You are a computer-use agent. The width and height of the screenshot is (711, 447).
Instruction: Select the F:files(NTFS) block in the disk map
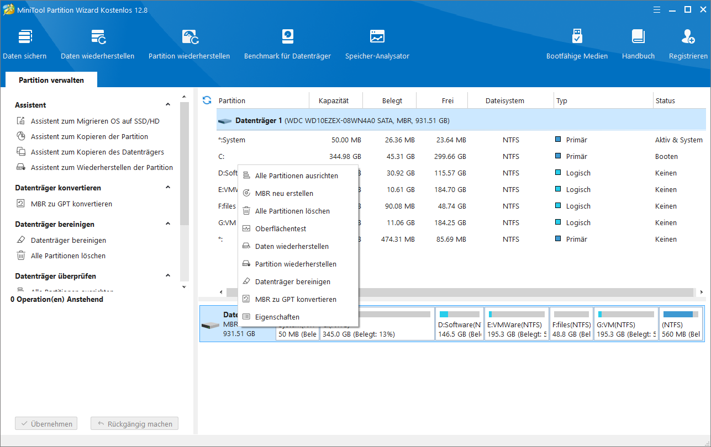(x=571, y=324)
